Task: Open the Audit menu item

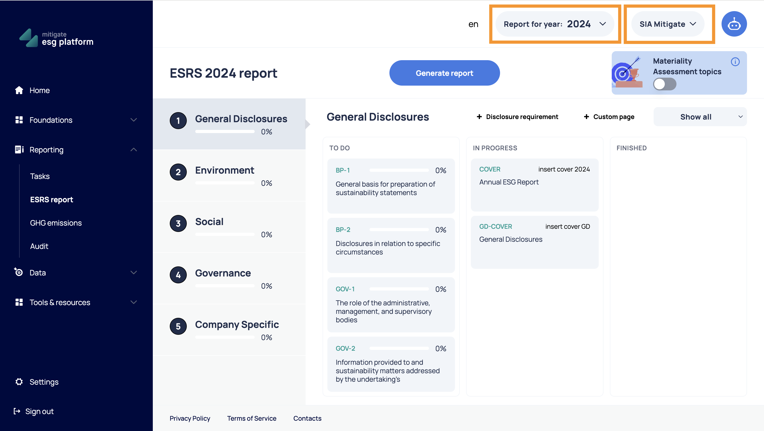Action: tap(39, 246)
